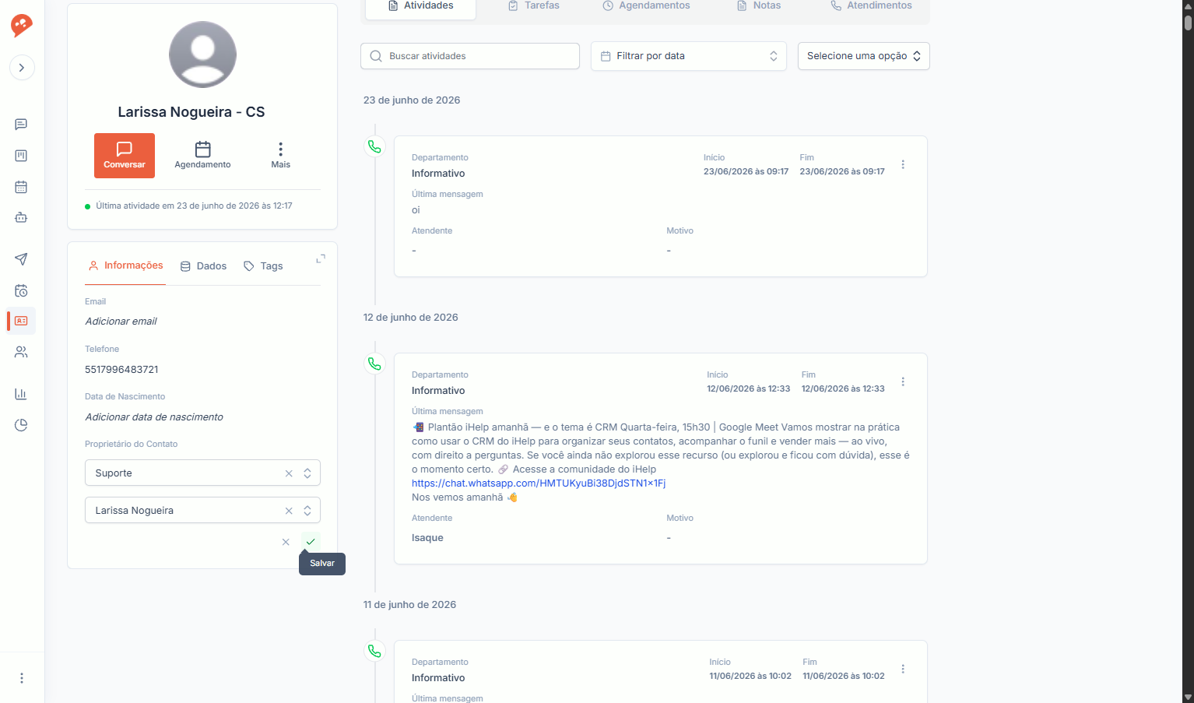Open the pie chart sidebar icon
This screenshot has height=703, width=1194.
(21, 425)
